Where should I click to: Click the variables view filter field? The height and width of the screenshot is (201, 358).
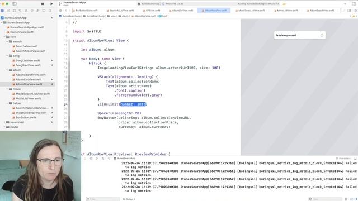pos(103,199)
